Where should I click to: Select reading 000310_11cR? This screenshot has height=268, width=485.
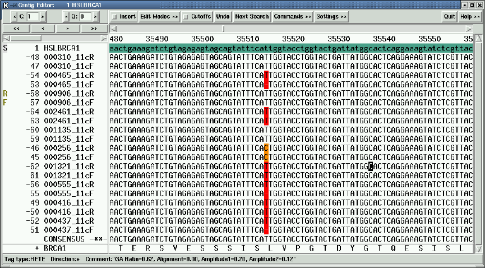[x=68, y=57]
